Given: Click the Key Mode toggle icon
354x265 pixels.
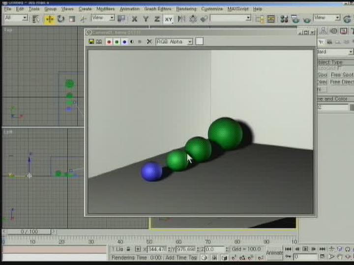Looking at the screenshot, I should [x=288, y=257].
